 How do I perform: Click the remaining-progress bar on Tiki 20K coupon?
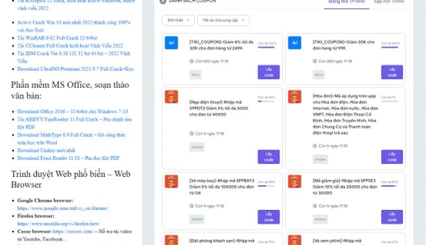pyautogui.click(x=390, y=47)
